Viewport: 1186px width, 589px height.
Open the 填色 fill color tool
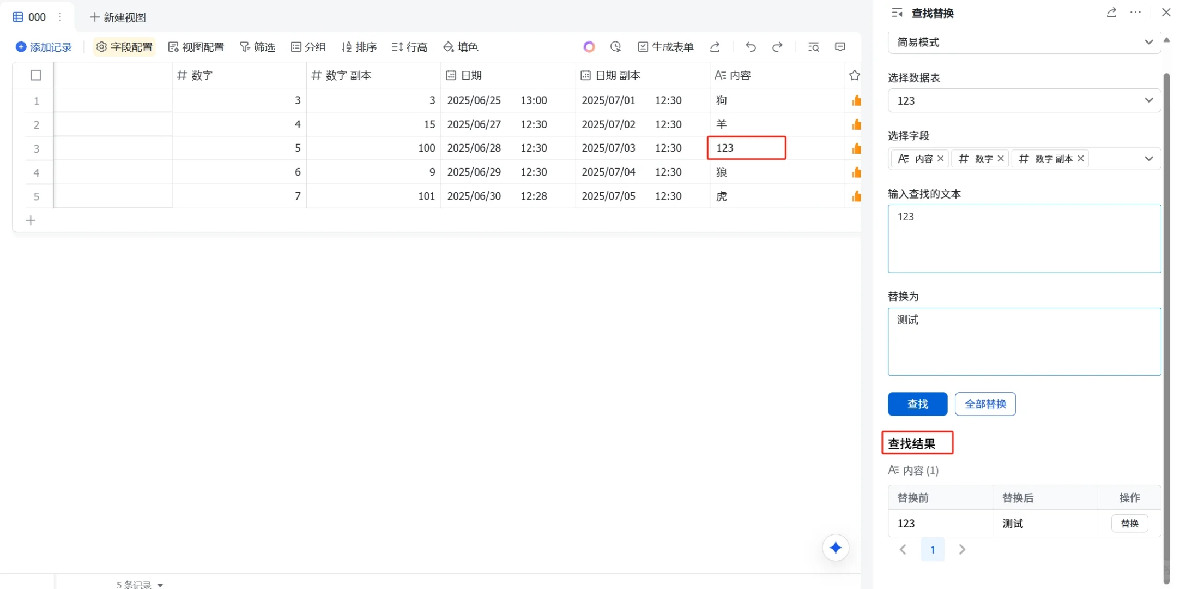click(459, 47)
